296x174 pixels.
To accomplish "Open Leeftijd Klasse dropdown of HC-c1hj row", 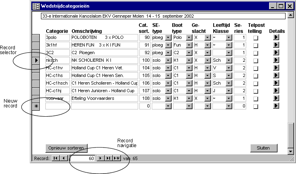I will (229, 91).
